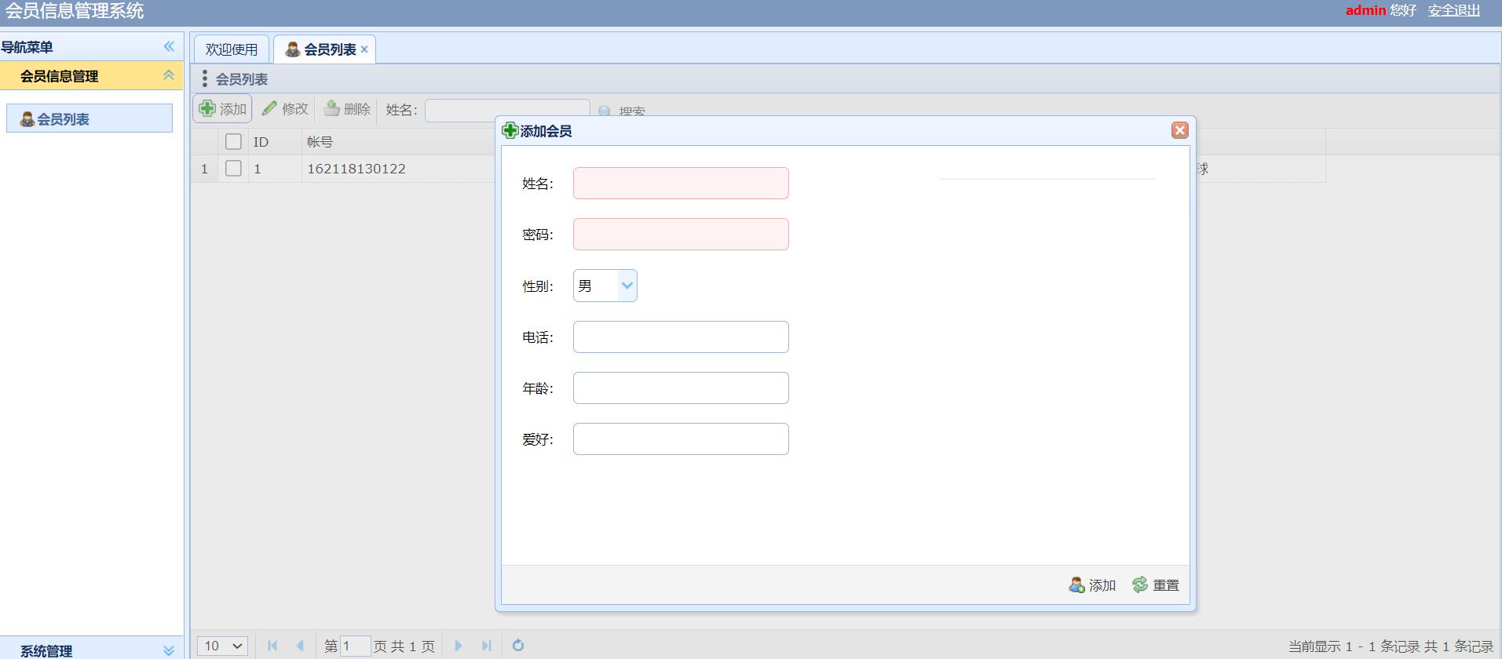Click the 帐号 column header
This screenshot has height=659, width=1502.
[320, 142]
